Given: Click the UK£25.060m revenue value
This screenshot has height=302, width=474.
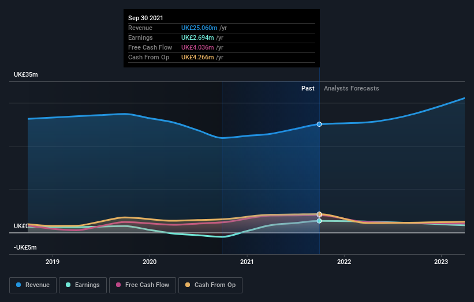Looking at the screenshot, I should [x=199, y=28].
